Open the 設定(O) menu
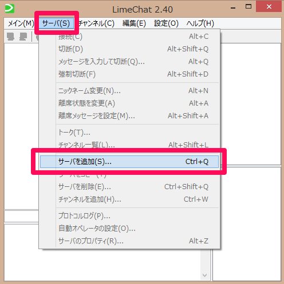The height and width of the screenshot is (284, 284). click(x=166, y=23)
